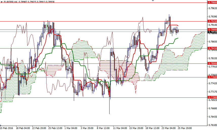The width and height of the screenshot is (217, 130).
Task: Click the 8 Mar 12:00 time label
Action: point(103,128)
